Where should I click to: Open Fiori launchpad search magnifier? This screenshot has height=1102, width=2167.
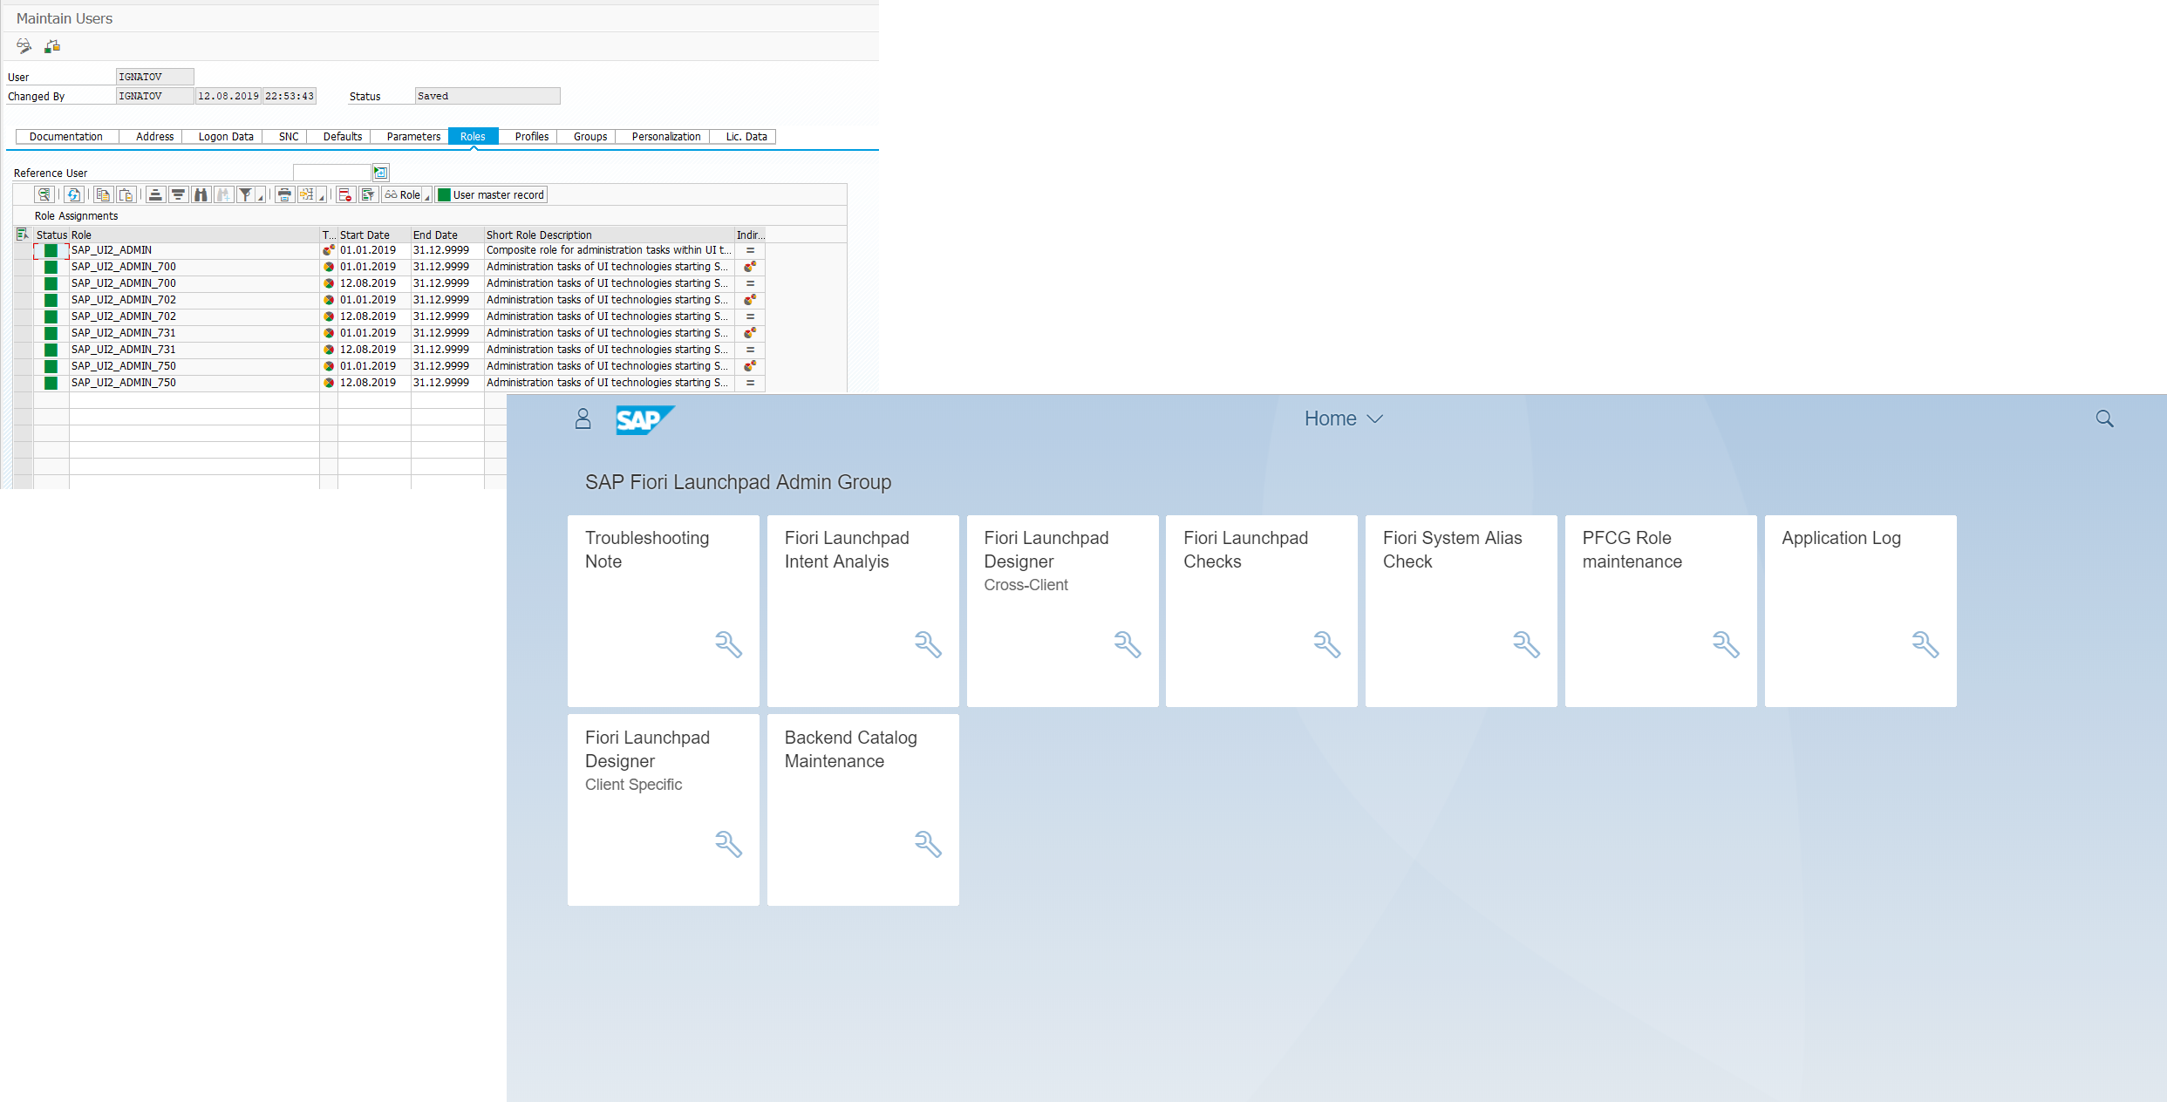[x=2104, y=419]
